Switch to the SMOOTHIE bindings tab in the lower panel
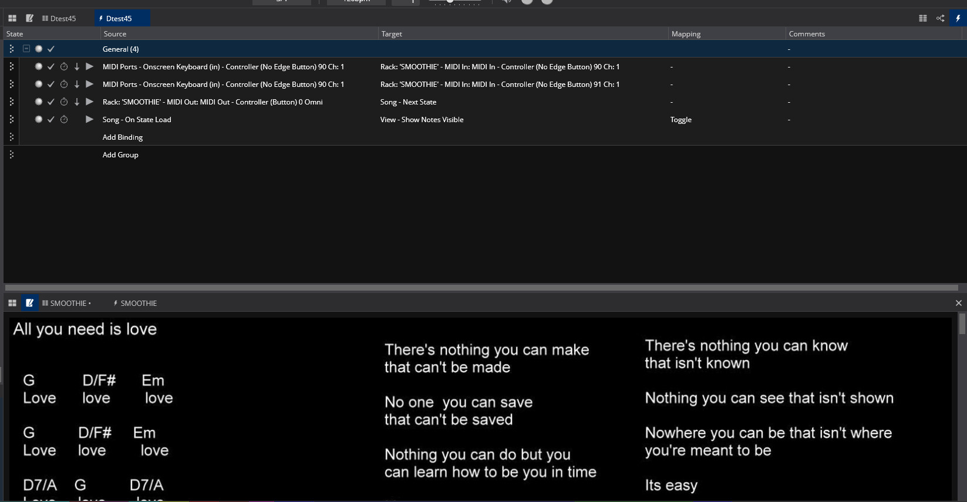Screen dimensions: 967x502 point(135,304)
